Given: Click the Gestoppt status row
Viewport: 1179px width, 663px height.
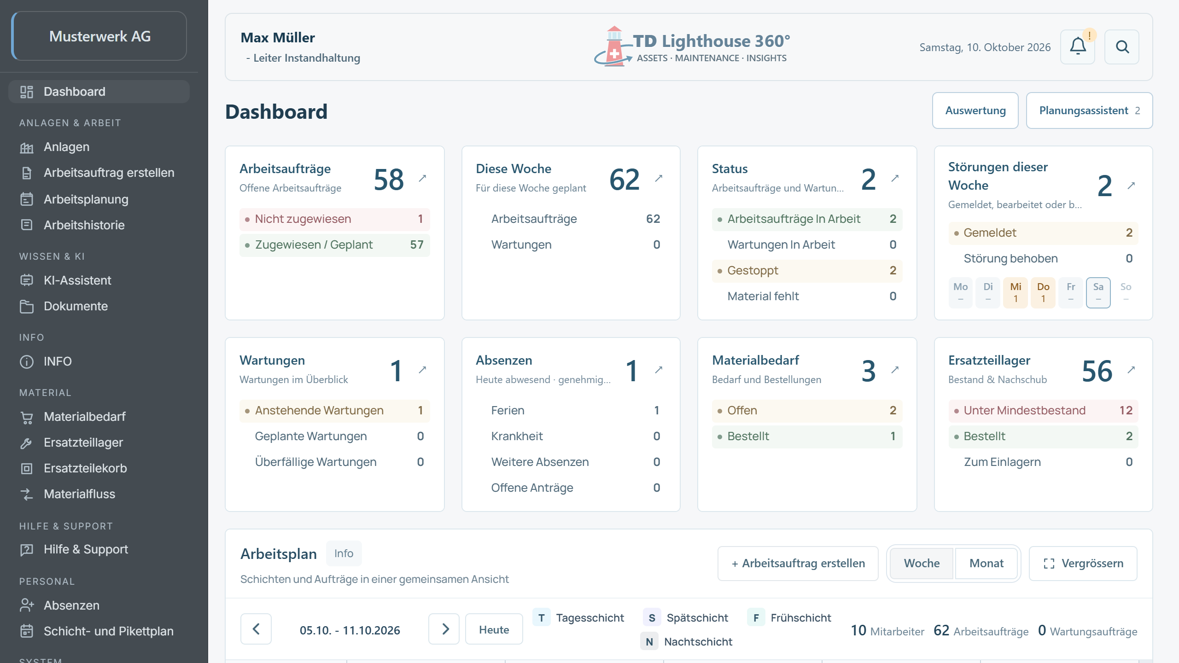Looking at the screenshot, I should (x=807, y=271).
